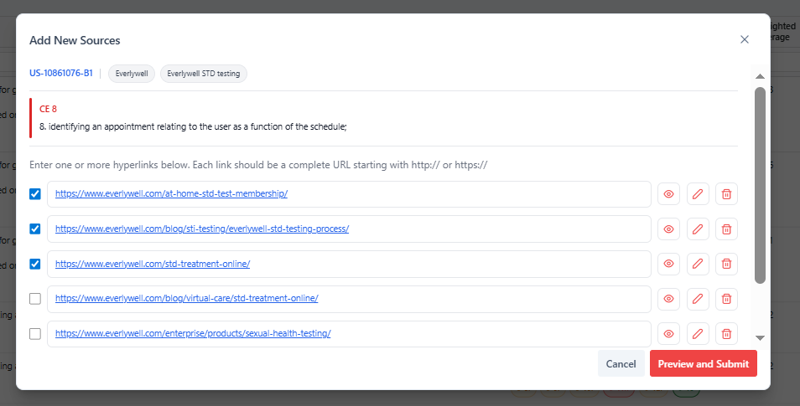Select the Everlywell STD testing tag
This screenshot has height=406, width=800.
coord(204,74)
